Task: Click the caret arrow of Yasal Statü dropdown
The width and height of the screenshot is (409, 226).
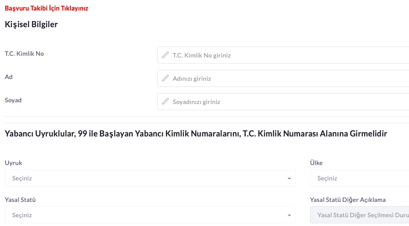Action: (289, 215)
